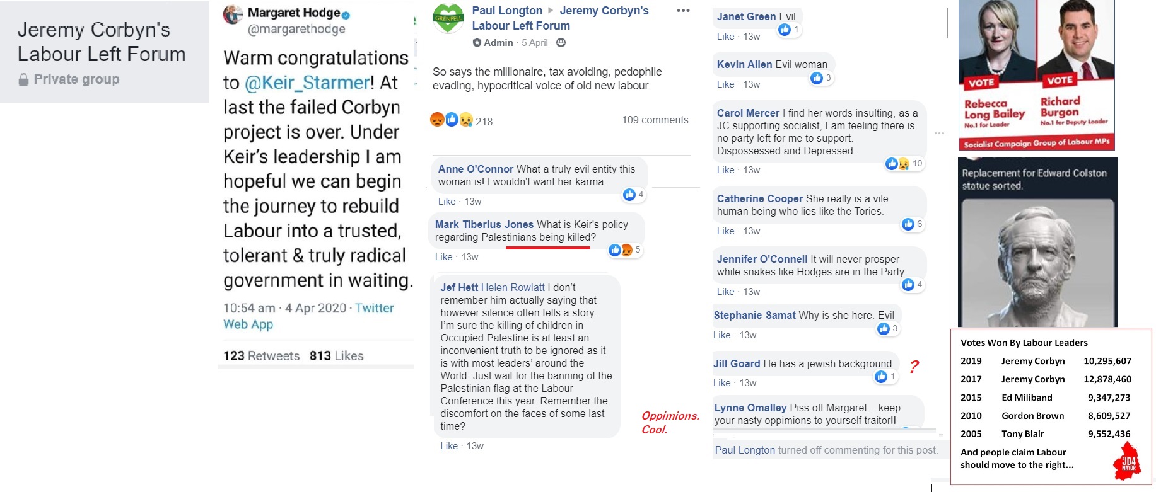Click the Grenfell heart profile icon
The image size is (1156, 492).
pyautogui.click(x=448, y=18)
